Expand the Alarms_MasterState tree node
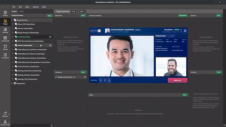 tap(13, 29)
